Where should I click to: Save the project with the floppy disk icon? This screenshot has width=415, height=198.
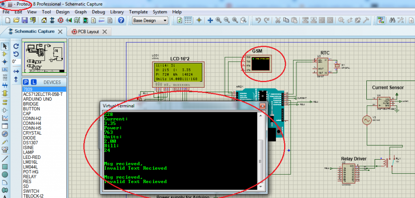tap(25, 20)
